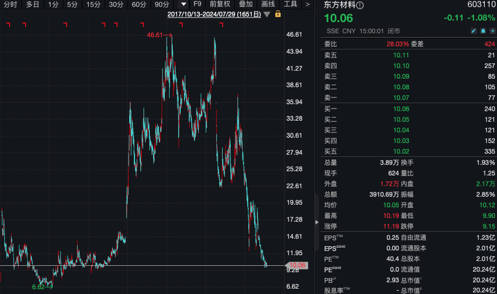Click the 6.62 low price marker
Screen dimensions: 497x294
[x=42, y=287]
